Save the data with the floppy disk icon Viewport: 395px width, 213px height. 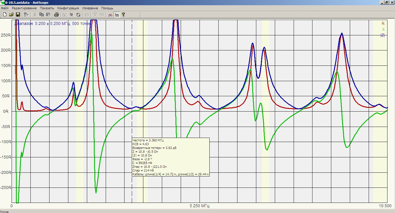click(x=18, y=14)
